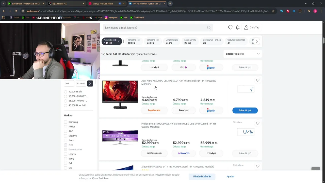This screenshot has height=183, width=325.
Task: Open price alarms bell icon in header
Action: pos(238,27)
